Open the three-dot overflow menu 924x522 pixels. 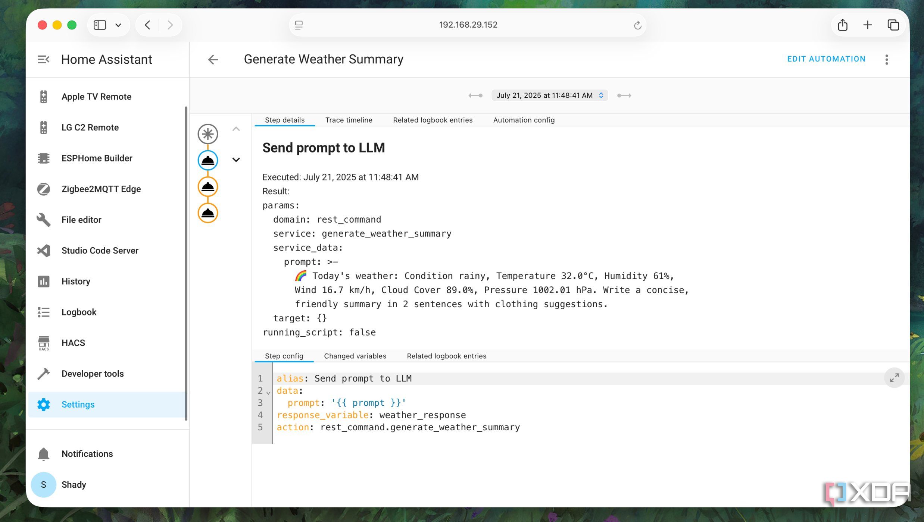point(887,59)
